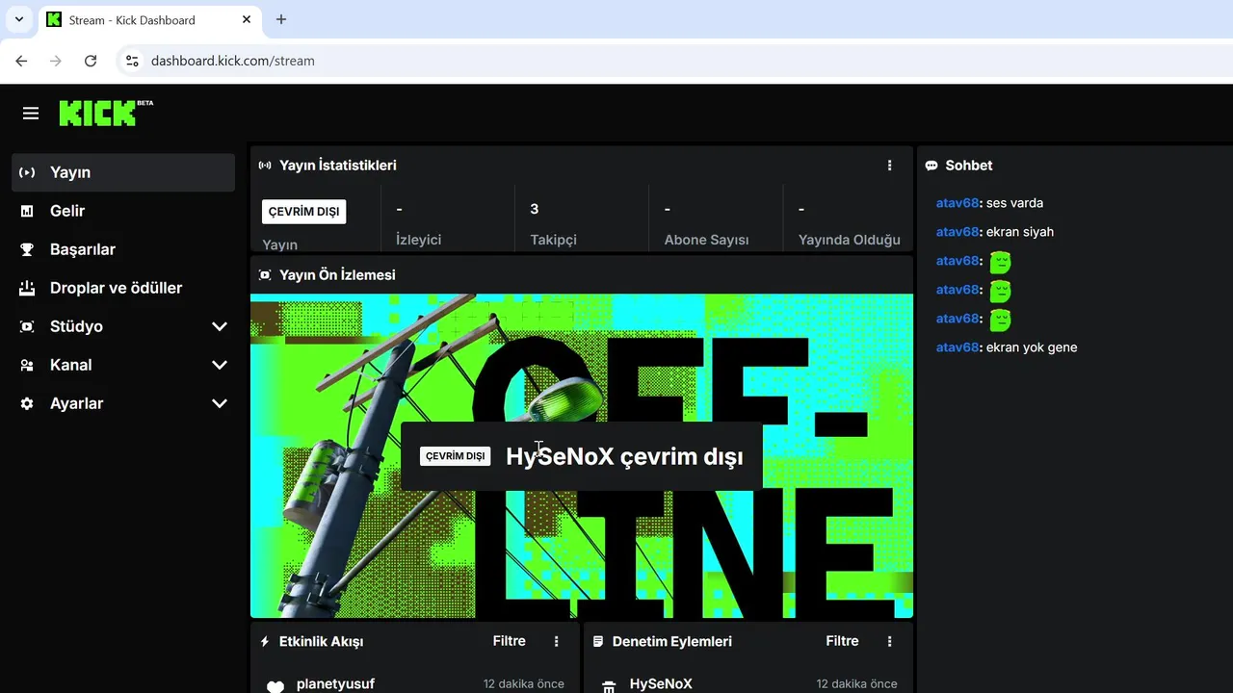Click the ÇEVRİM DIŞI status badge in stats
The height and width of the screenshot is (693, 1233).
pos(303,212)
